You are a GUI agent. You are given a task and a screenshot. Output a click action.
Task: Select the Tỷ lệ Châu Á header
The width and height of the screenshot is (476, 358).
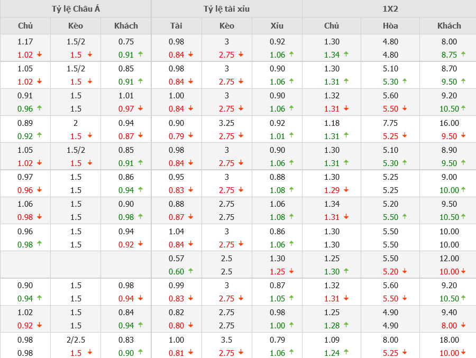click(x=76, y=9)
